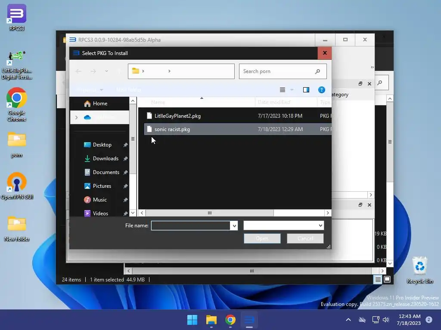Click the Open button
Screen dimensions: 441x330
pyautogui.click(x=262, y=238)
